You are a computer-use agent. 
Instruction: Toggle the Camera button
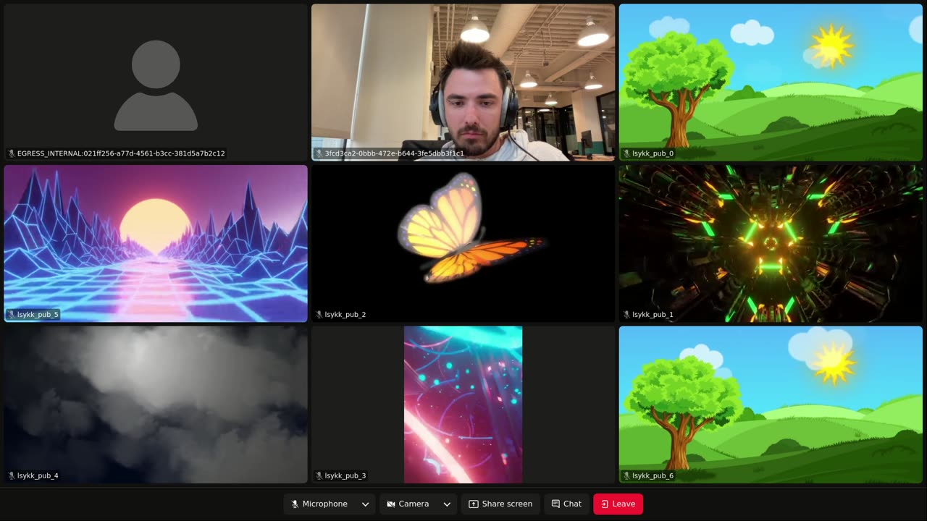tap(408, 504)
